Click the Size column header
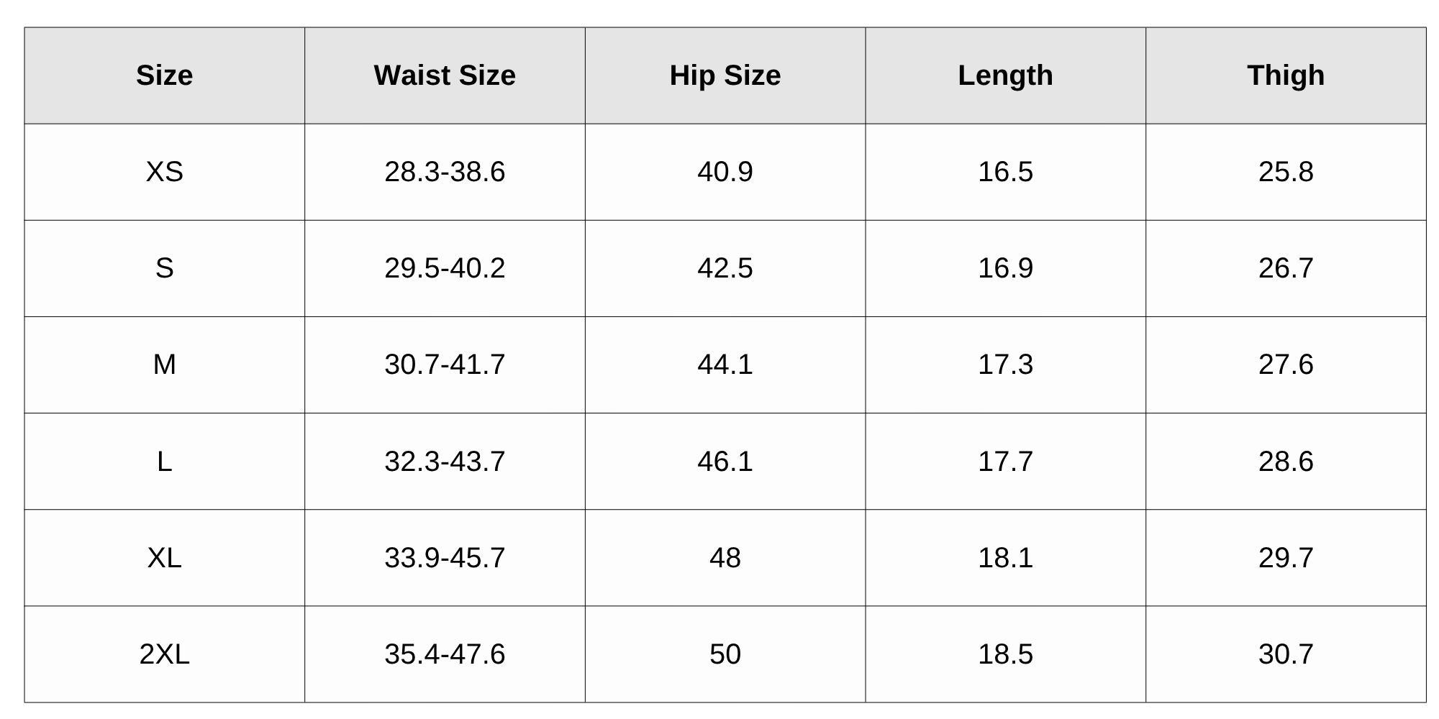Screen dimensions: 1439x719 click(164, 75)
